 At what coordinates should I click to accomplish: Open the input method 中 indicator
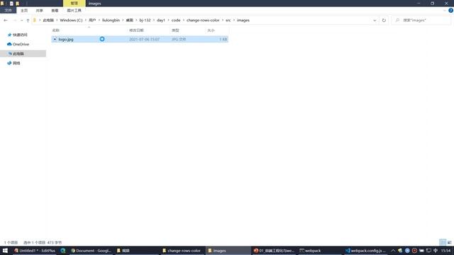(436, 251)
